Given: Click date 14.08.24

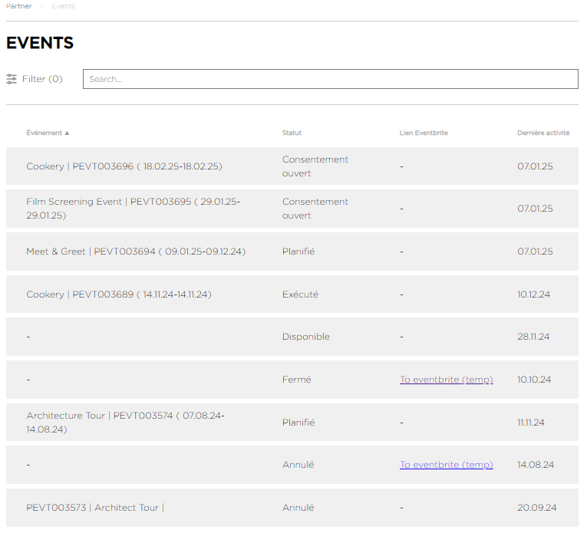Looking at the screenshot, I should tap(536, 465).
